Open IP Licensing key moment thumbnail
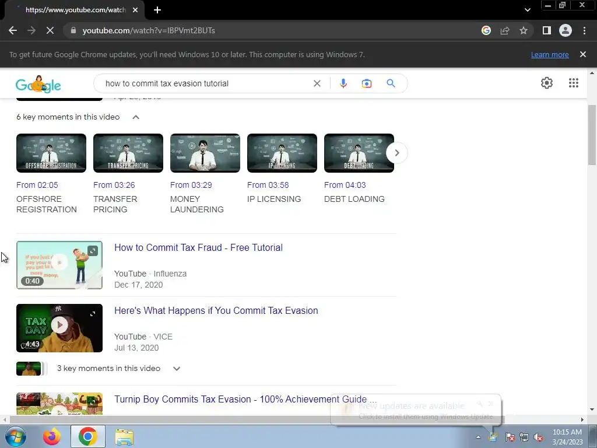 point(282,153)
